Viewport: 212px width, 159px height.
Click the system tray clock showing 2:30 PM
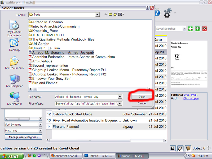pos(203,156)
